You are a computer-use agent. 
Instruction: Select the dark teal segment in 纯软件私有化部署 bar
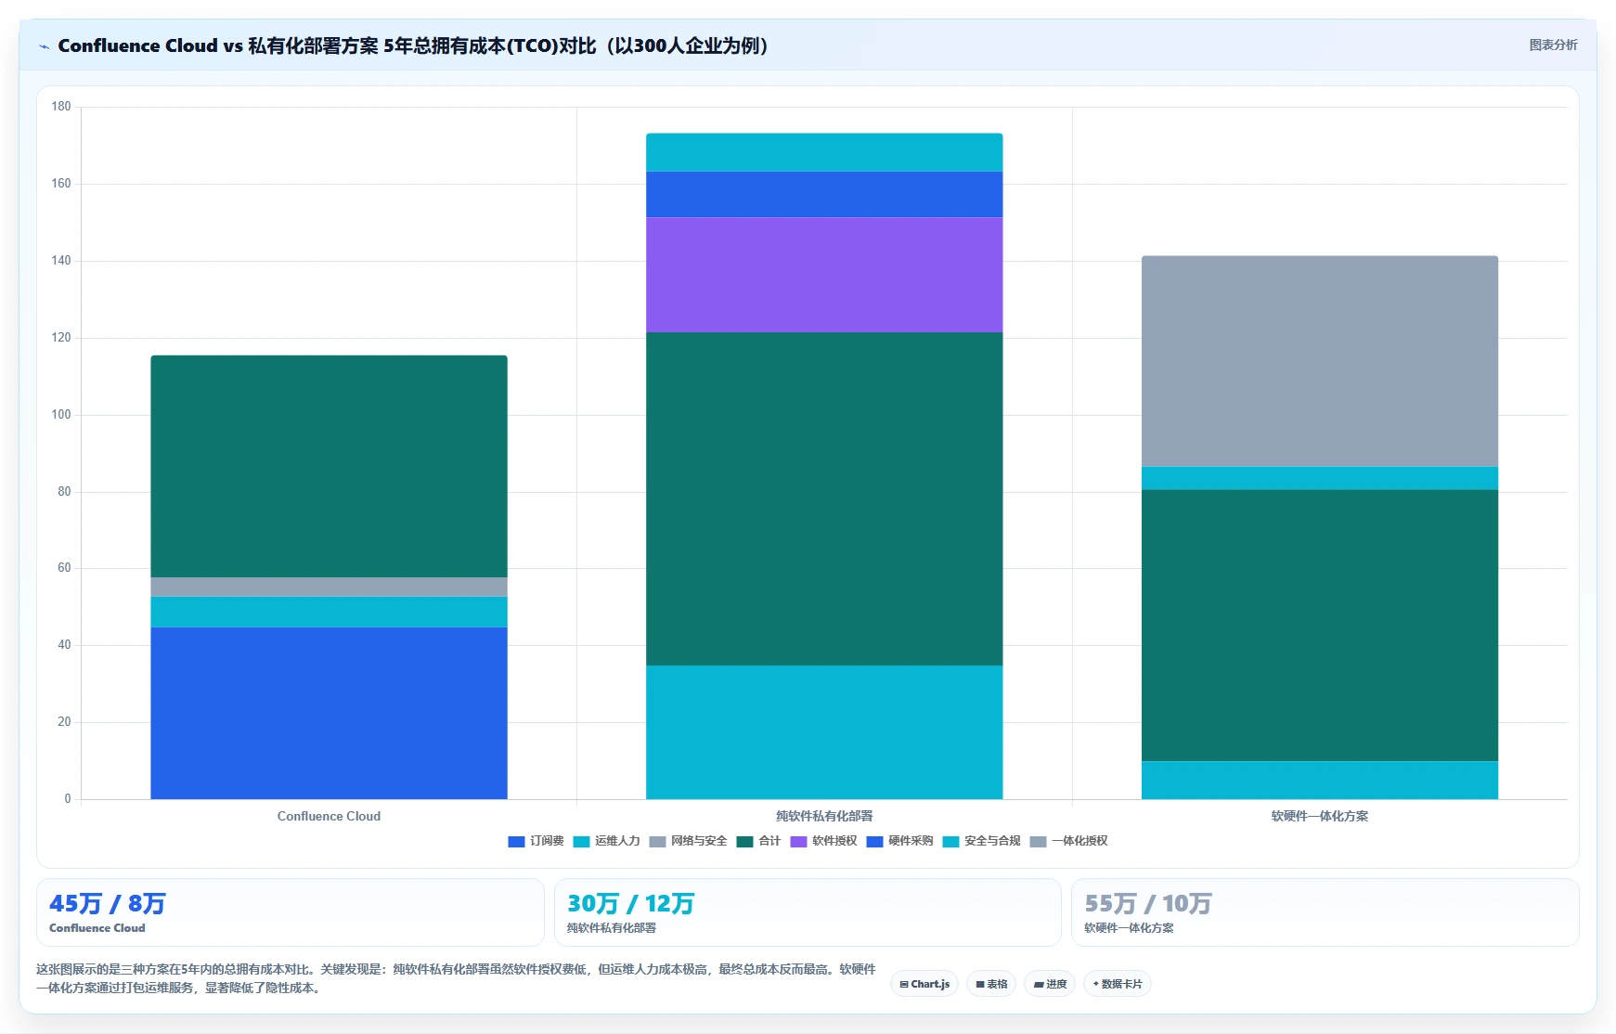(824, 498)
